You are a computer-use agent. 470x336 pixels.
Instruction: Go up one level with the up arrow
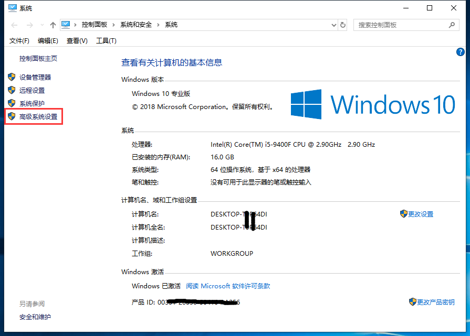(53, 25)
